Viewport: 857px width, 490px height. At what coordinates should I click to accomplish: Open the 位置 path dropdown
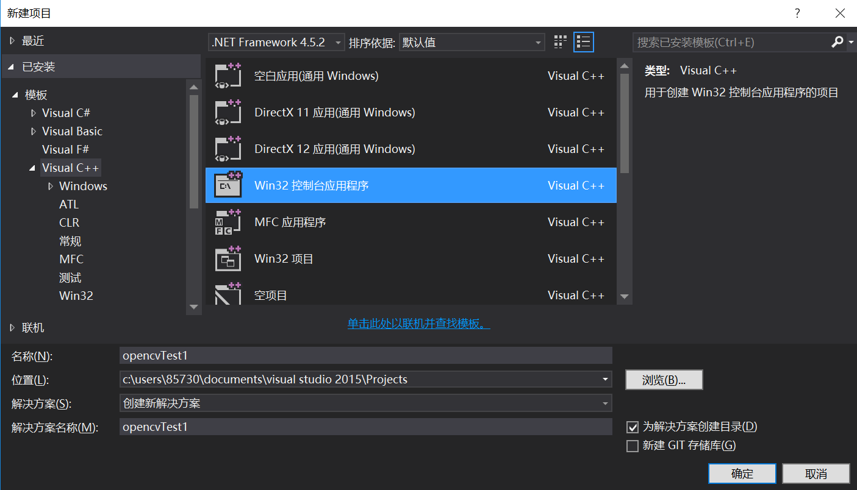[x=605, y=379]
